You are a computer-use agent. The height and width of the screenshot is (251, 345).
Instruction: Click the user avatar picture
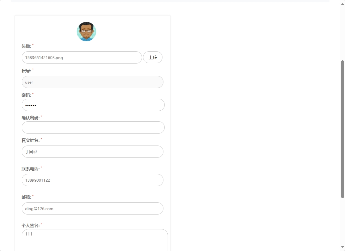[86, 32]
